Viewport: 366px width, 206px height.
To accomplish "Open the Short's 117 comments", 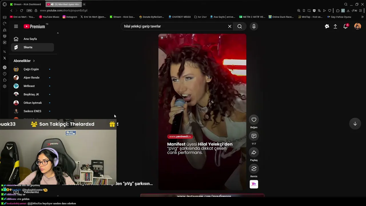I will point(254,136).
